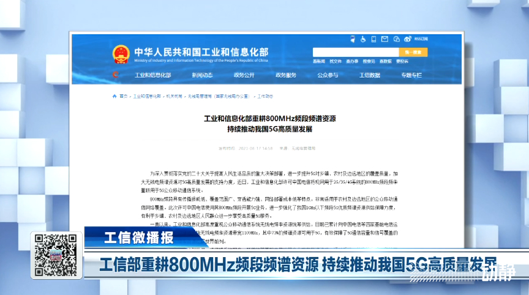
Task: Click 工业和信息化部 breadcrumb link
Action: pos(147,97)
